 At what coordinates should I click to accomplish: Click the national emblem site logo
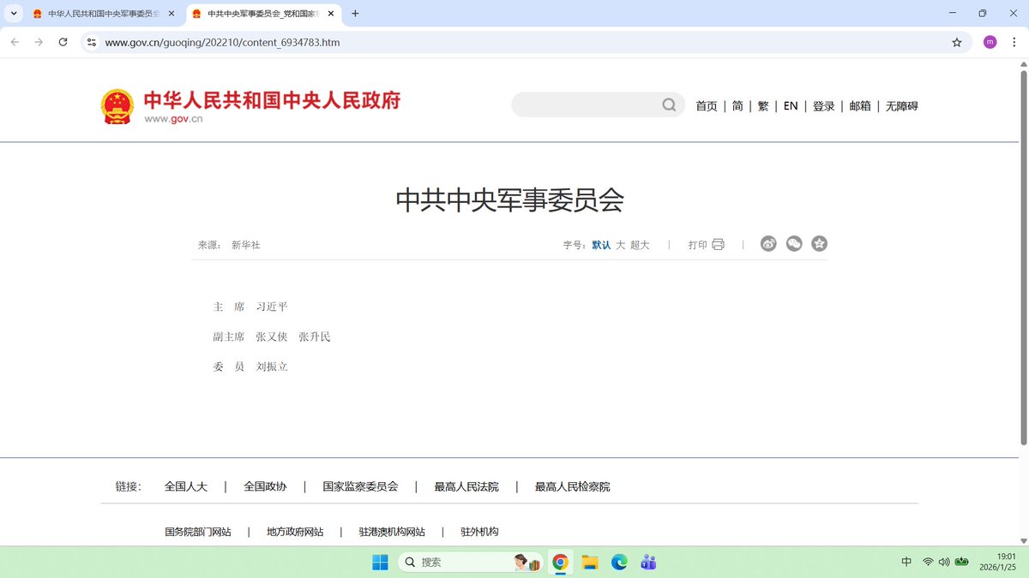pyautogui.click(x=117, y=106)
